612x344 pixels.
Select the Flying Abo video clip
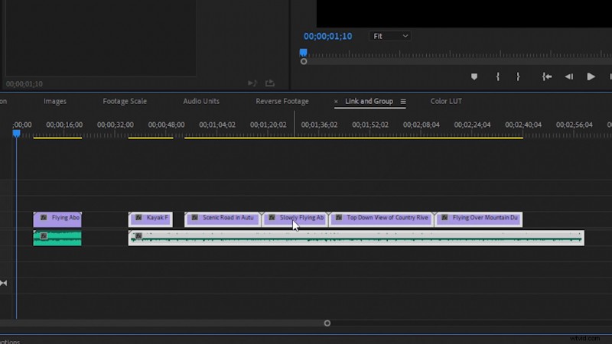click(x=57, y=219)
